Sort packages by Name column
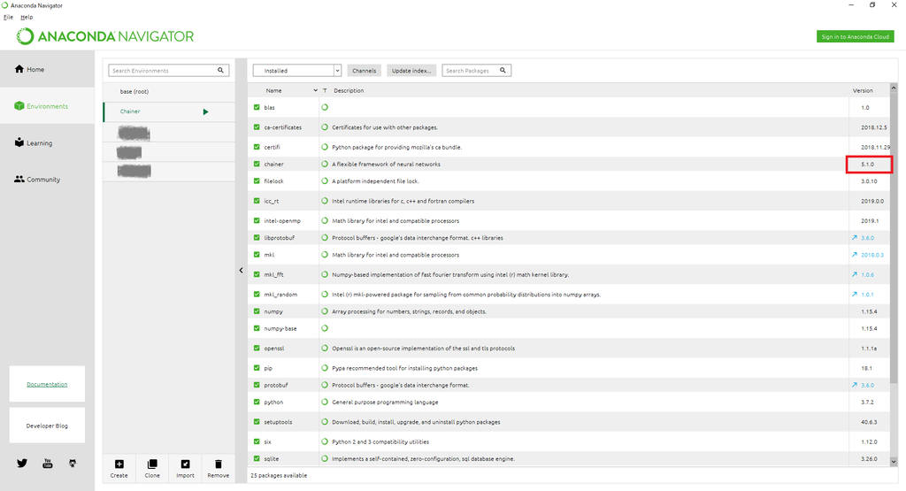The height and width of the screenshot is (491, 906). tap(274, 91)
